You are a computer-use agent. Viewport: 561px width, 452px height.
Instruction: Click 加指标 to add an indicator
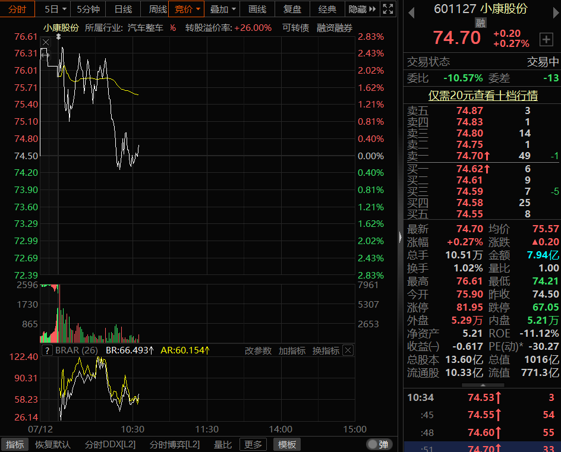point(292,350)
